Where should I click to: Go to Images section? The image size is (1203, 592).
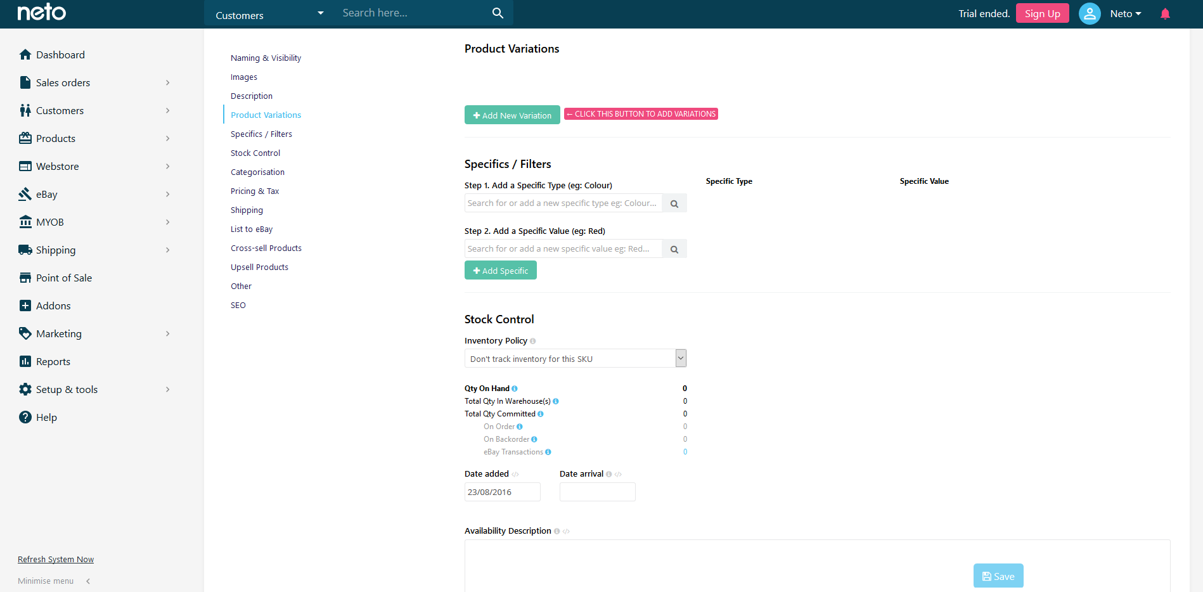point(244,77)
